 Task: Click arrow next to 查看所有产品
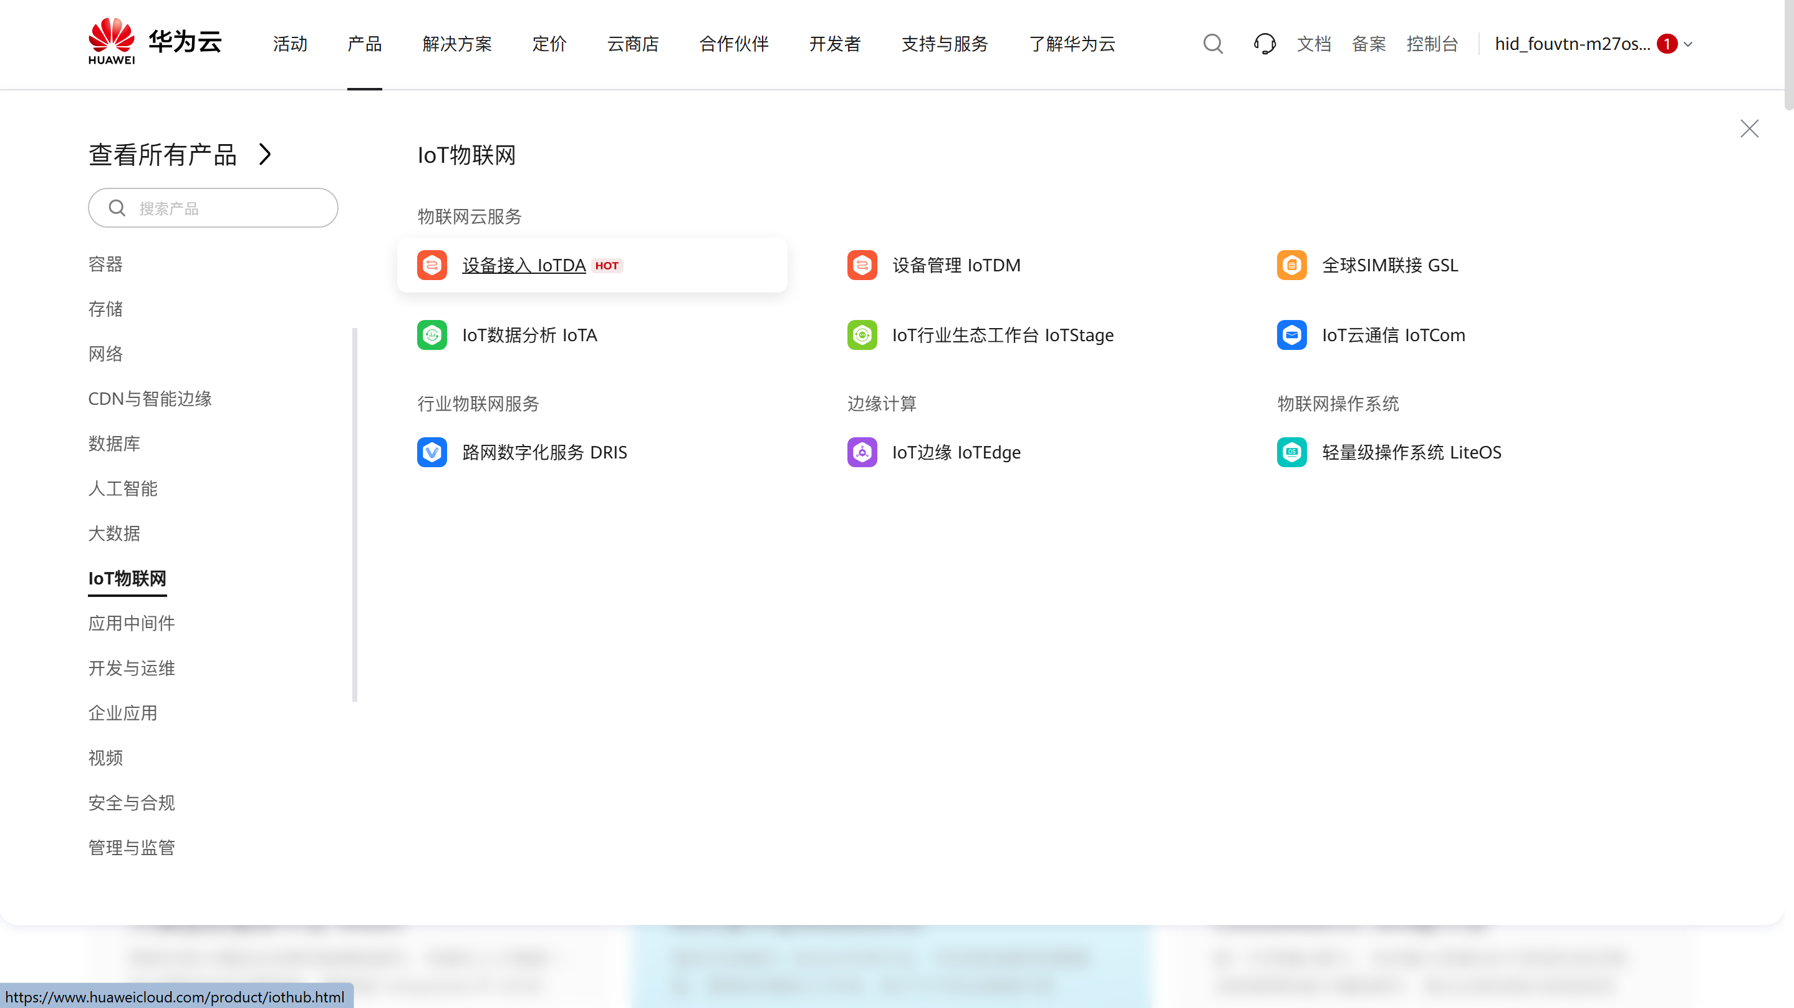click(264, 154)
